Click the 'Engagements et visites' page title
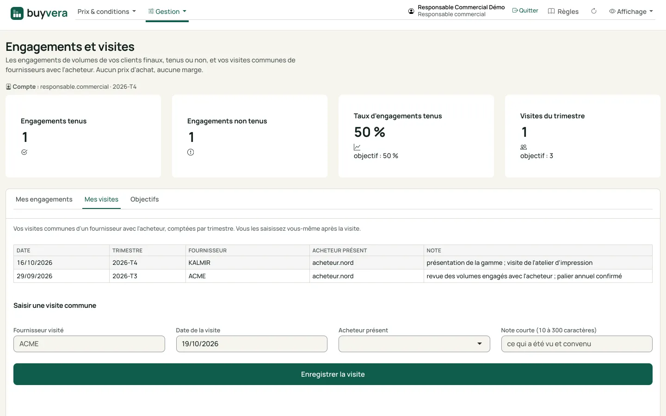Image resolution: width=666 pixels, height=416 pixels. click(x=70, y=47)
